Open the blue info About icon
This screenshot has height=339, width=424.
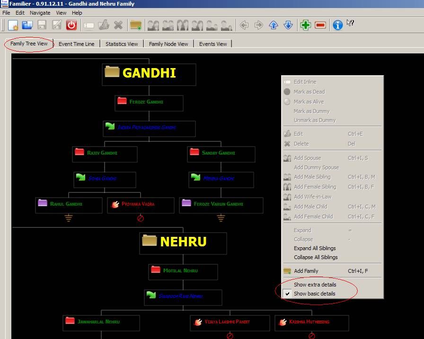(337, 25)
